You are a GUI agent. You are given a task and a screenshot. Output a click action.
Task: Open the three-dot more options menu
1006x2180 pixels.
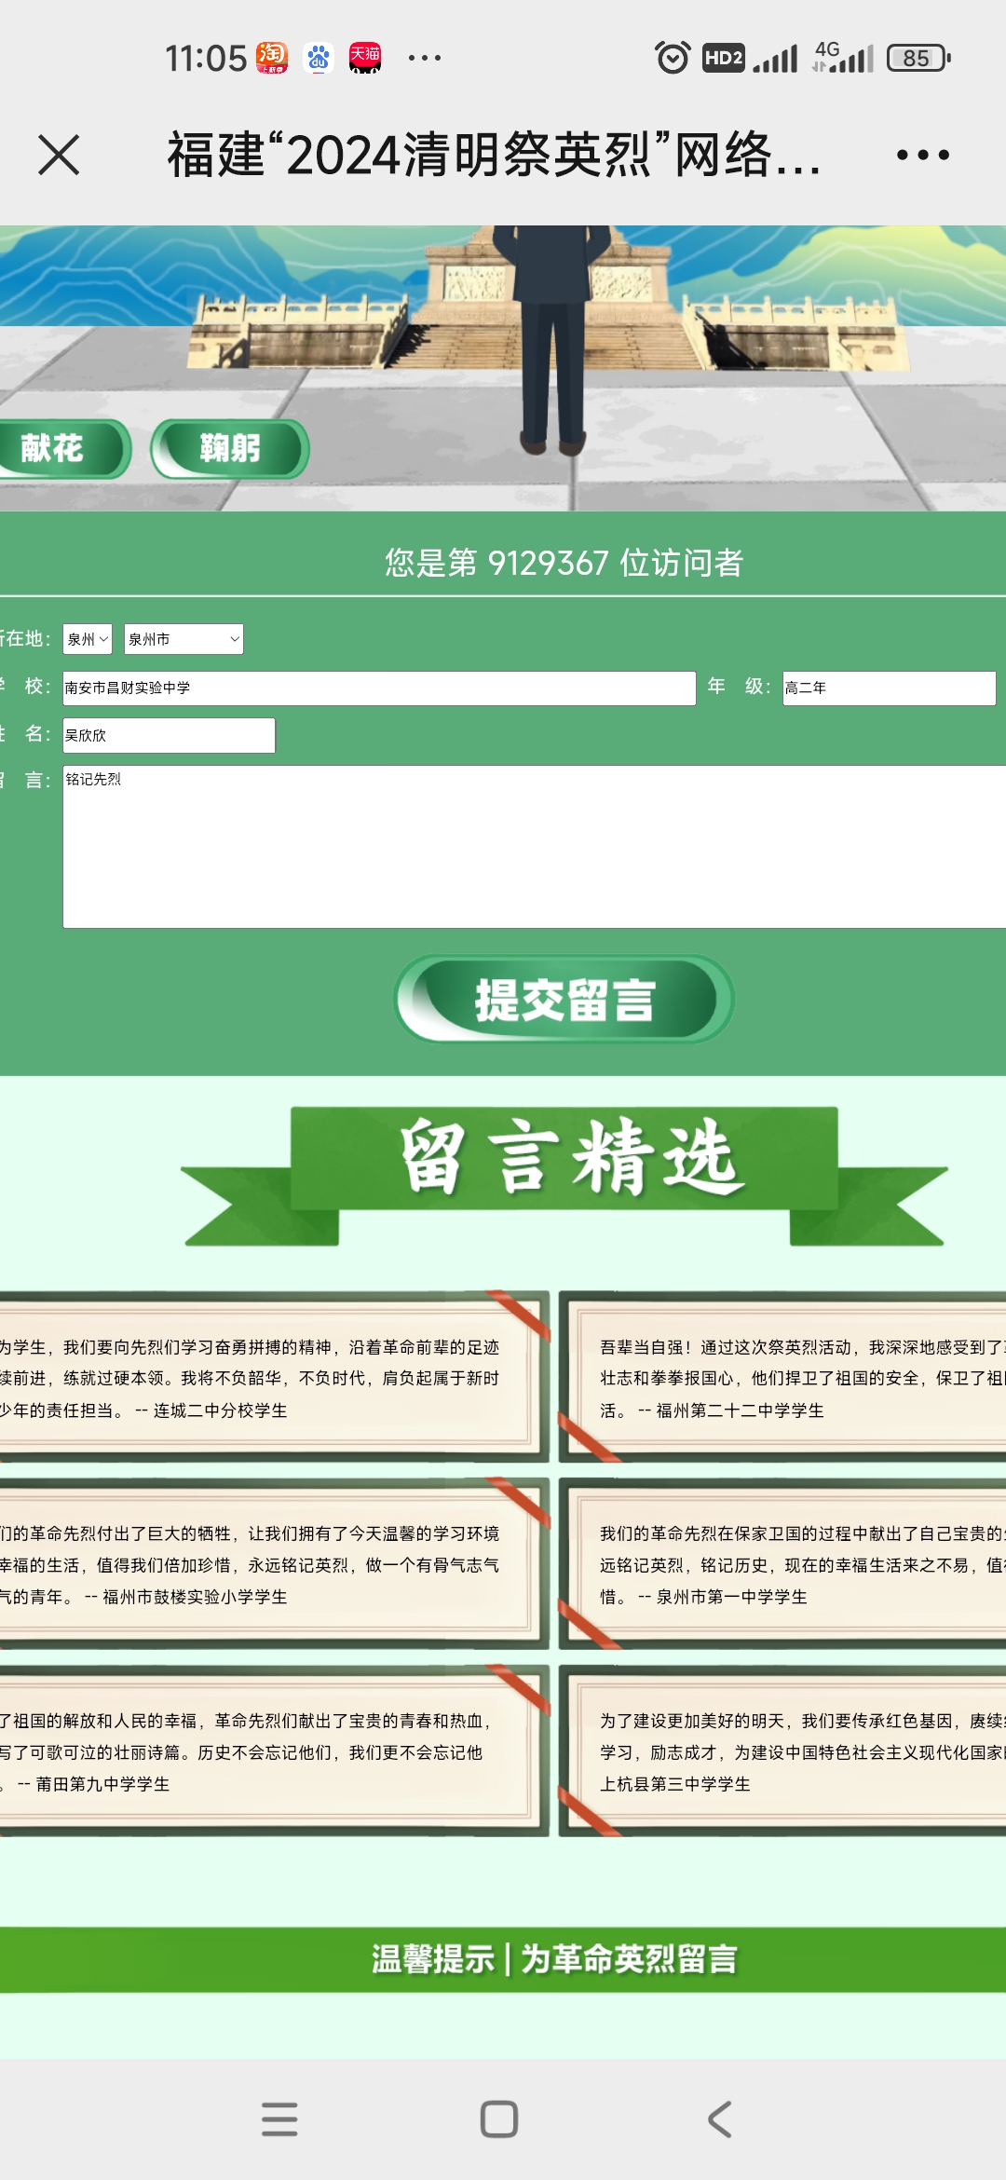pos(922,155)
